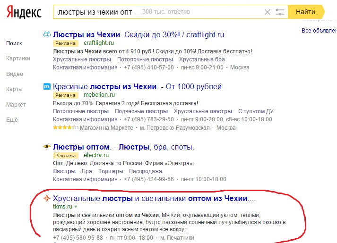This screenshot has height=243, width=337.
Task: Open 'Люстры из Чехии' craftlight result title
Action: click(x=87, y=34)
